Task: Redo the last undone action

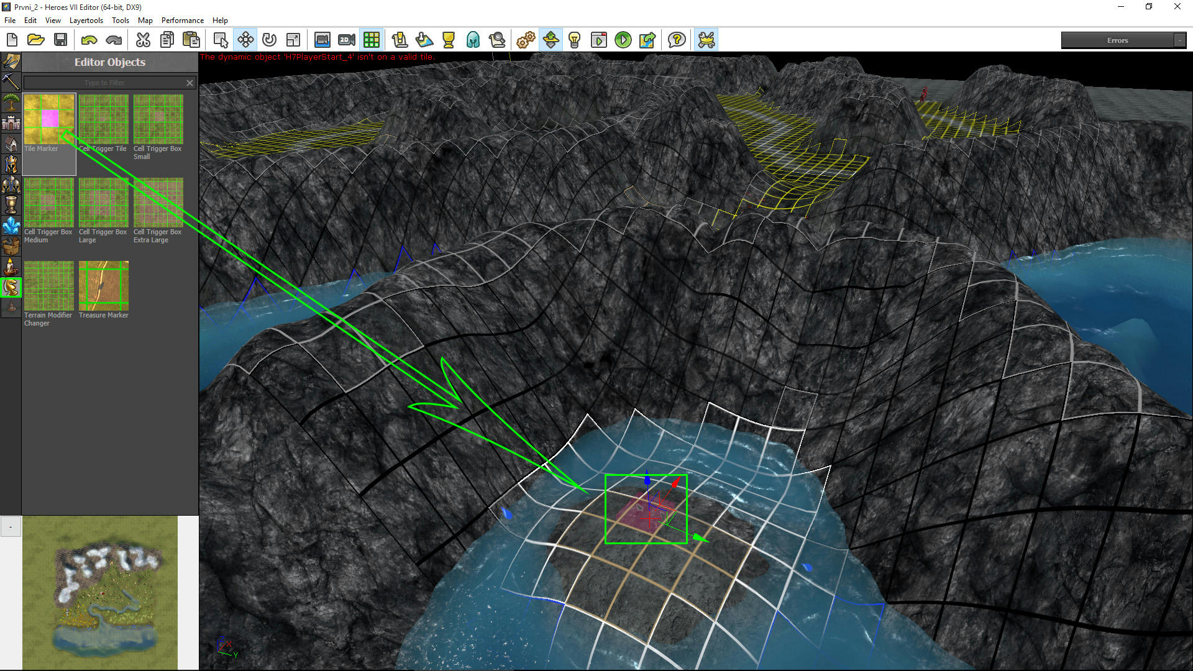Action: (x=114, y=40)
